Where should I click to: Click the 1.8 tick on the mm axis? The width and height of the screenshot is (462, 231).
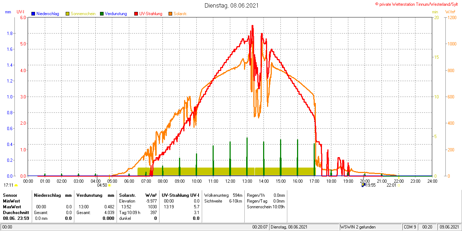pos(10,34)
